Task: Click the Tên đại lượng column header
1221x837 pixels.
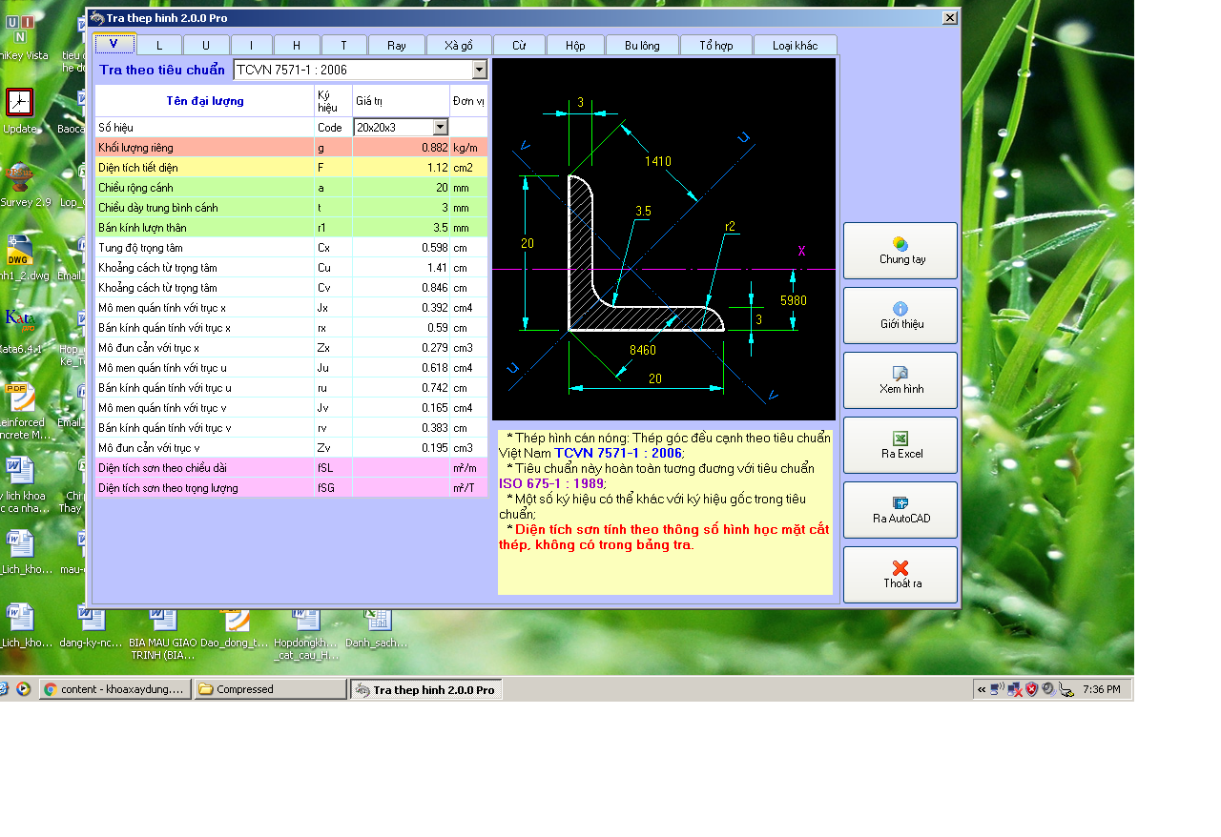Action: pyautogui.click(x=205, y=101)
